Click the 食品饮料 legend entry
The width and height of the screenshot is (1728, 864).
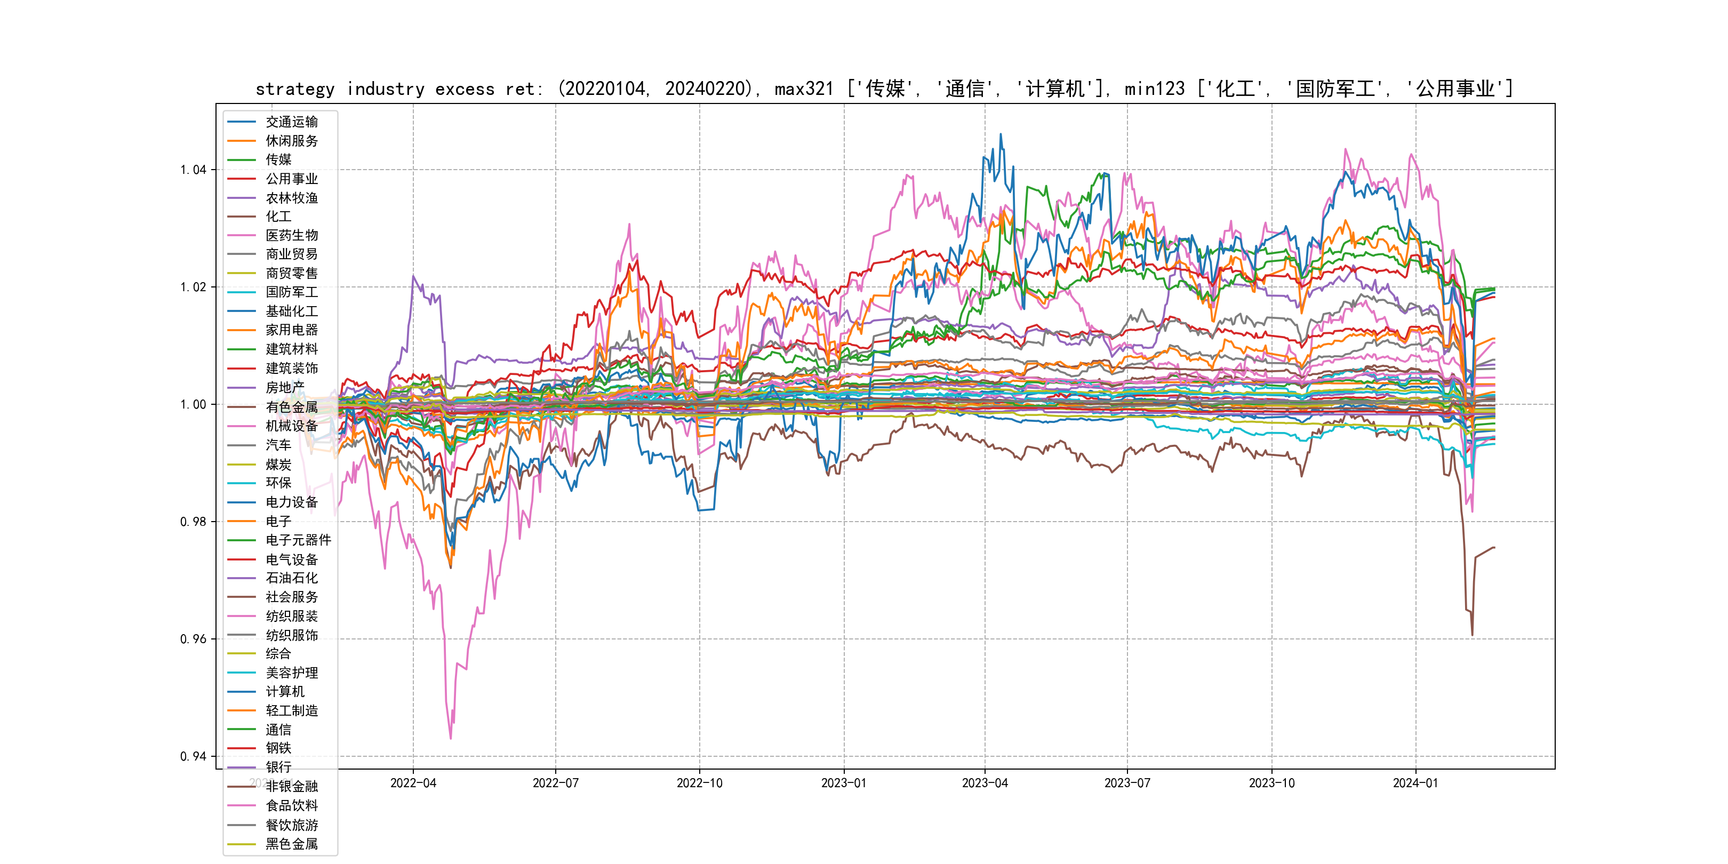(x=291, y=806)
